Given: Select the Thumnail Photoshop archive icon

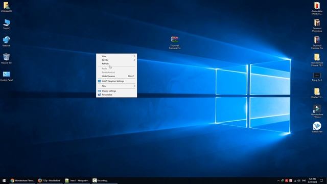Looking at the screenshot, I should pyautogui.click(x=317, y=26).
